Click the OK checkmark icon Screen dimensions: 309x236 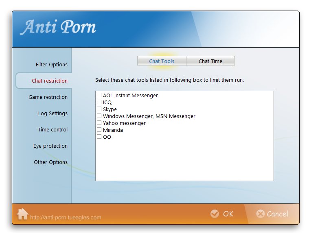215,214
